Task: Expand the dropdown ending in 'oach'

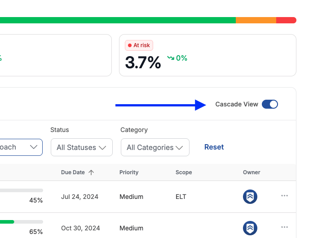Action: [x=21, y=147]
